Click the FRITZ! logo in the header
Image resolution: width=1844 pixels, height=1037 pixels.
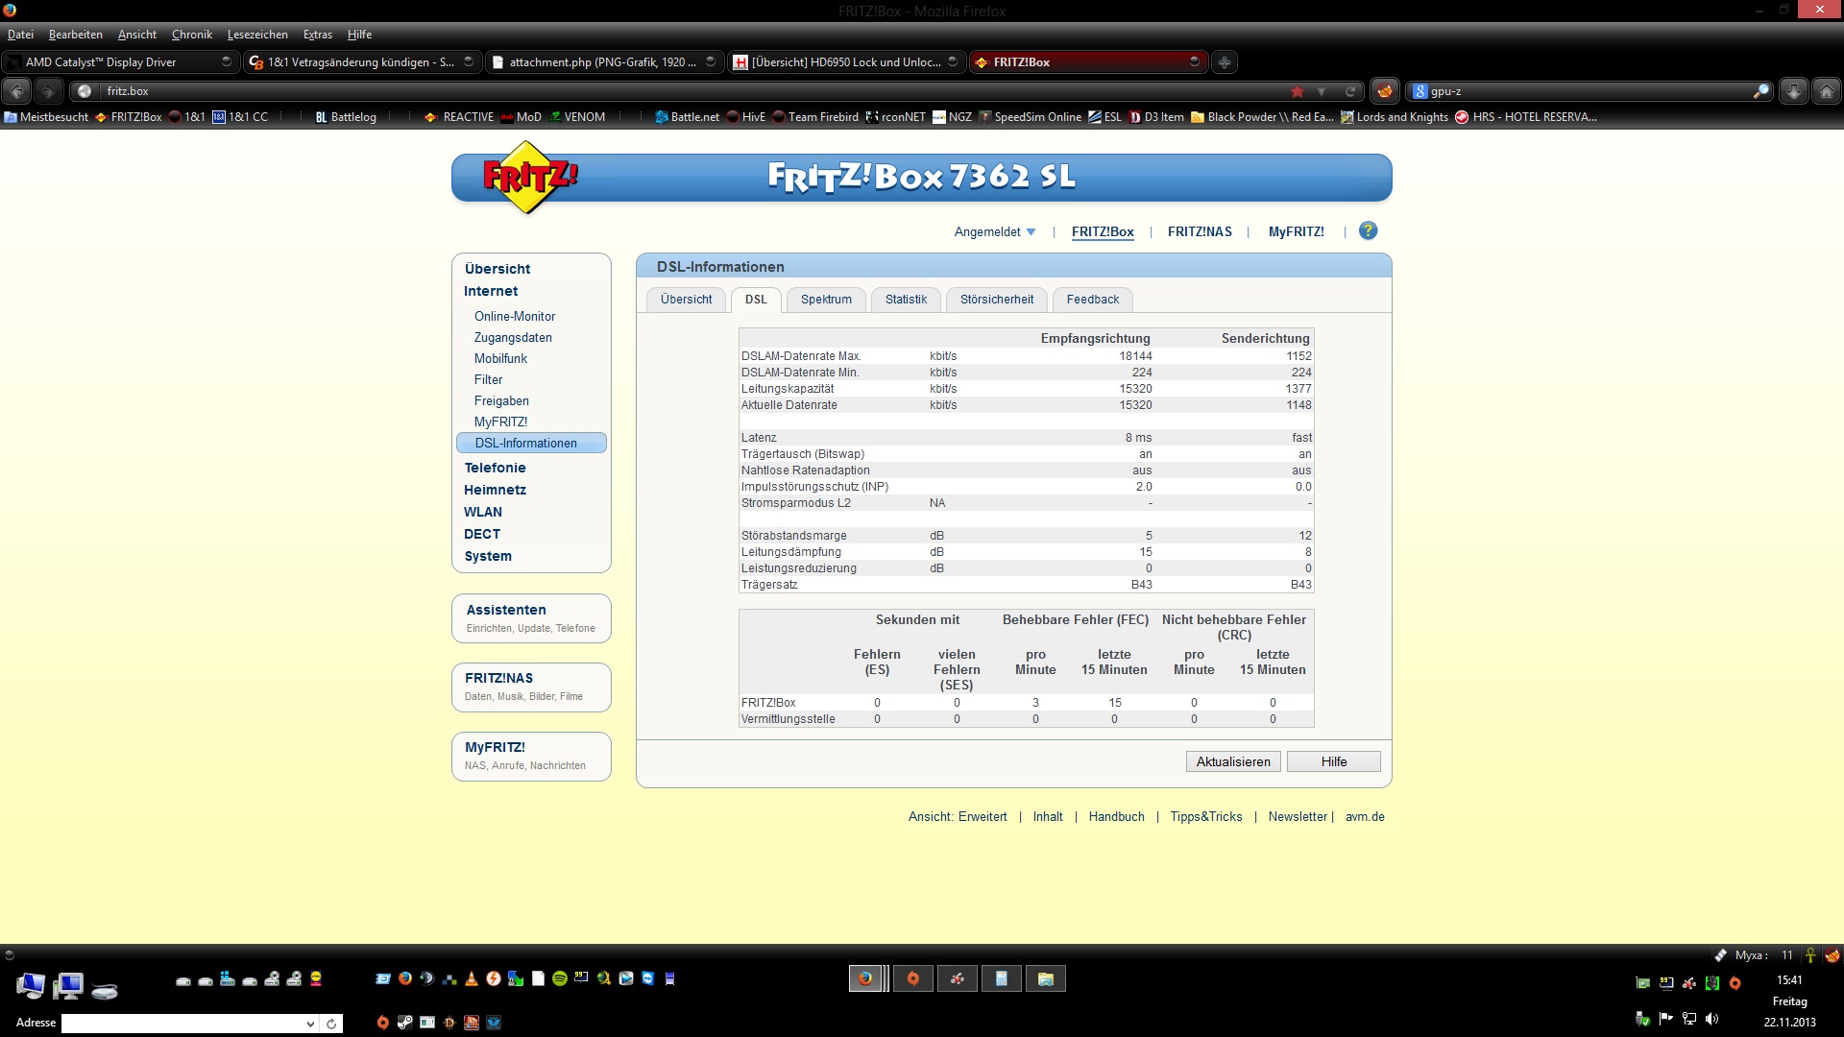[x=529, y=178]
